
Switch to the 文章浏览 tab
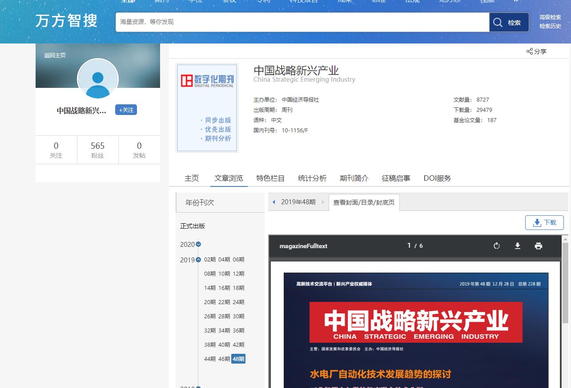coord(229,178)
